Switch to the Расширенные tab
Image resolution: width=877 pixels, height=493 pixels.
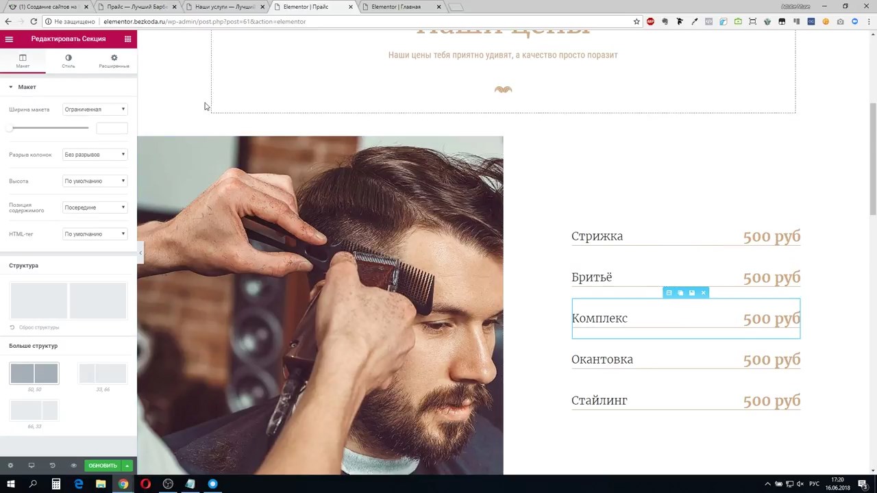pos(114,61)
